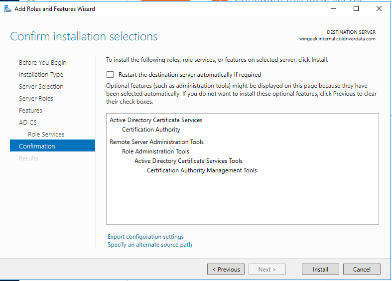Screen dimensions: 392x281
Task: Go to Role Services sub-step
Action: [46, 135]
